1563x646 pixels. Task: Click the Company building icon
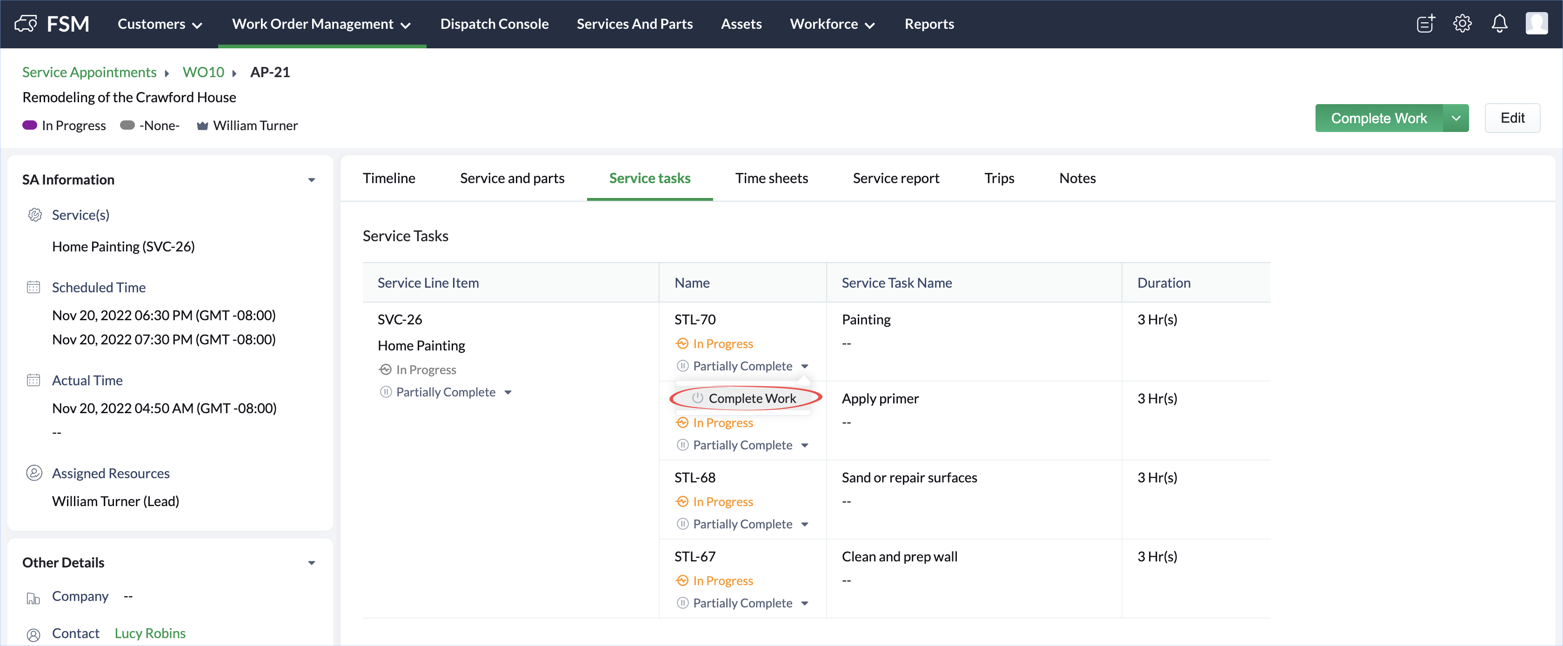click(33, 598)
